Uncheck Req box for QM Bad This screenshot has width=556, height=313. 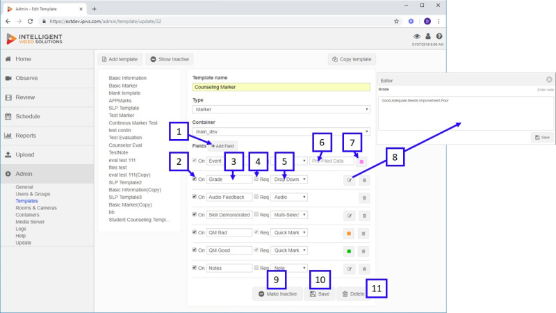[x=256, y=232]
